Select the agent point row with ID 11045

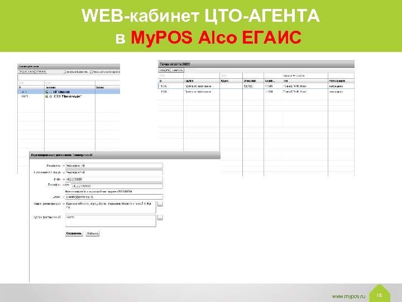(x=256, y=86)
